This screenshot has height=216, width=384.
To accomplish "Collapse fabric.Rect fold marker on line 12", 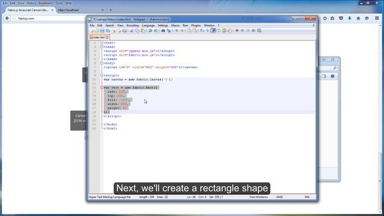I will (x=101, y=88).
